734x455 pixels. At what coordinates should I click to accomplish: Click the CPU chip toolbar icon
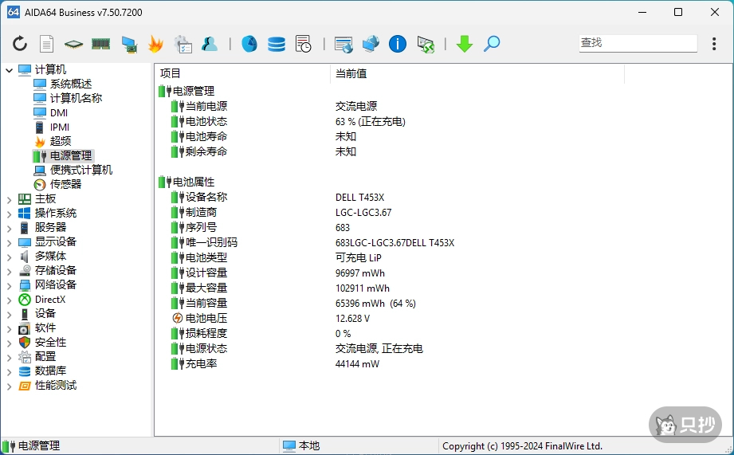tap(73, 44)
